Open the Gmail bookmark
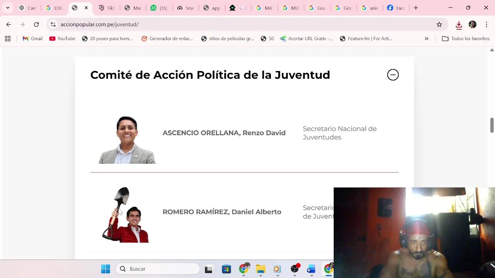This screenshot has height=278, width=495. 32,39
